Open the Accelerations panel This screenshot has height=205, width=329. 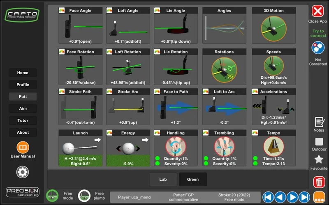[273, 107]
